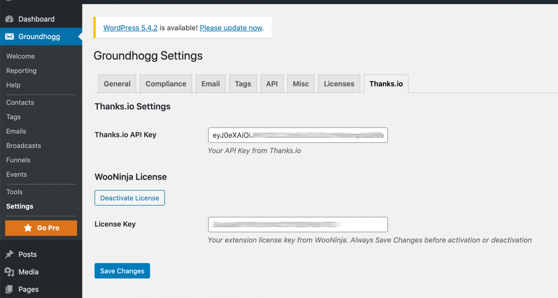Open the Help submenu item
The height and width of the screenshot is (298, 558).
click(x=13, y=85)
